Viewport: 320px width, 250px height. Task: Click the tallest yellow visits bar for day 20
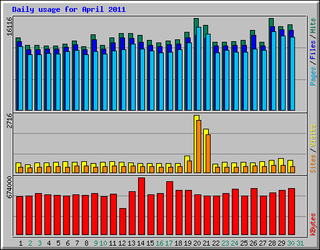coord(196,144)
